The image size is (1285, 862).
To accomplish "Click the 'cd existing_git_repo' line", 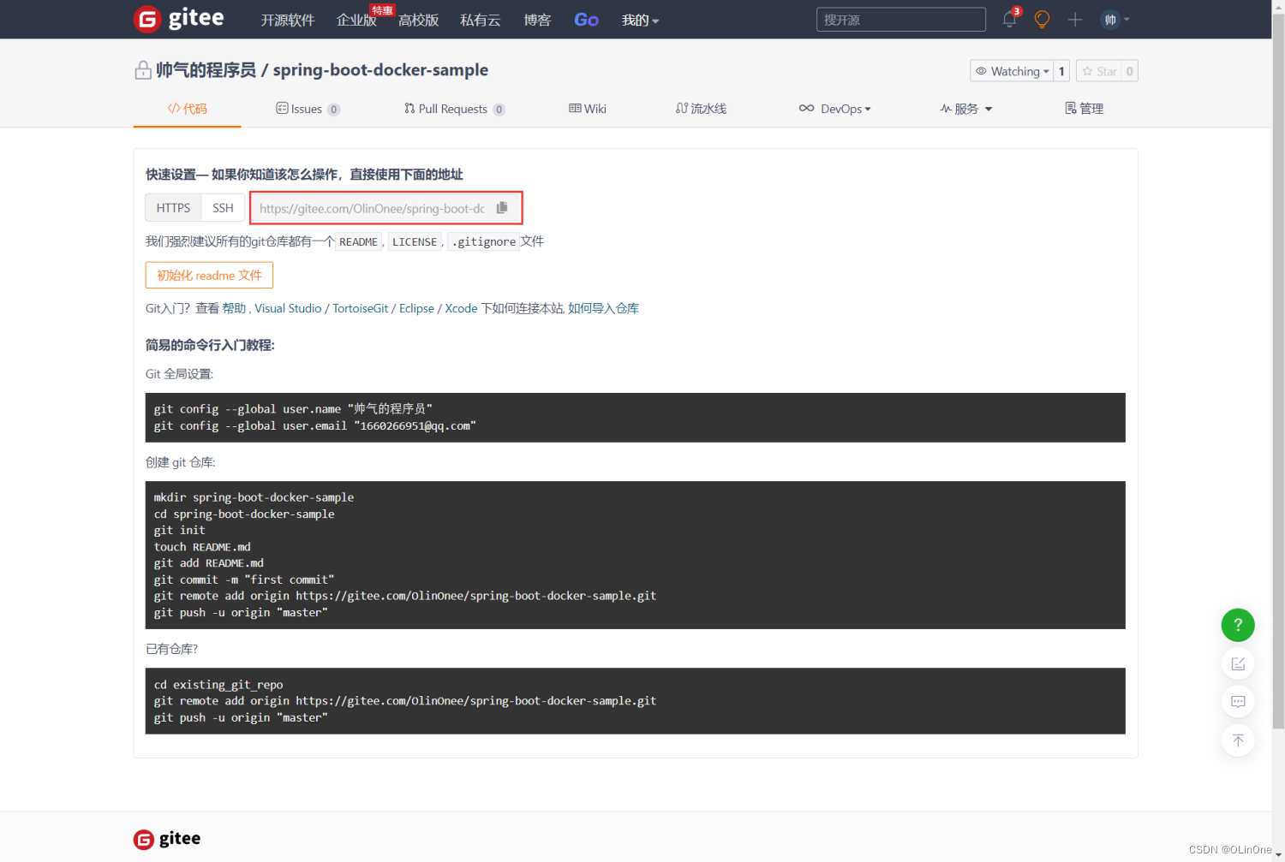I will click(218, 685).
